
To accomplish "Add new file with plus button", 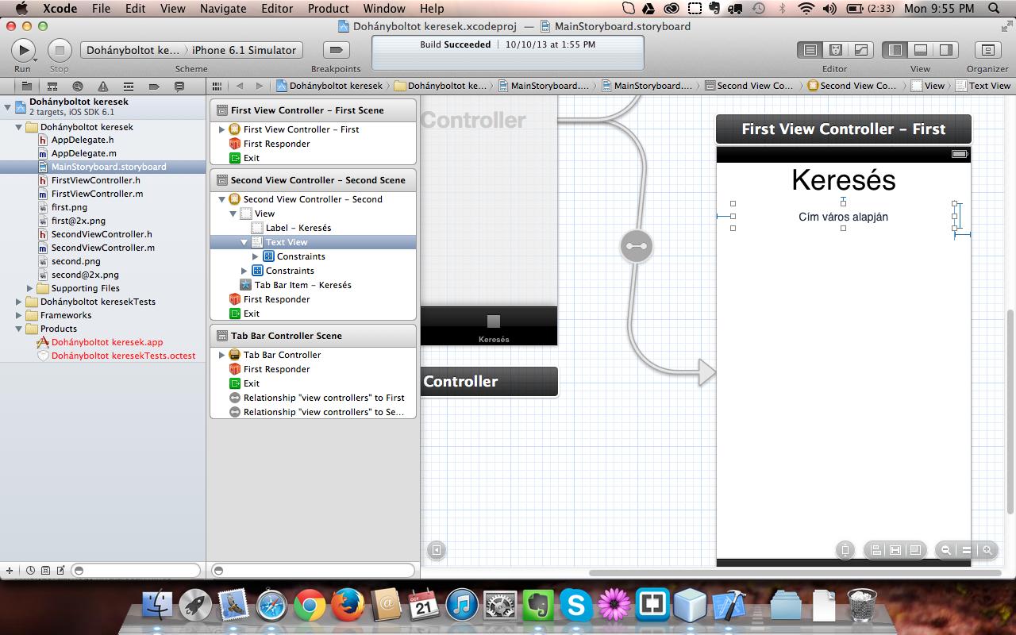I will [x=10, y=571].
